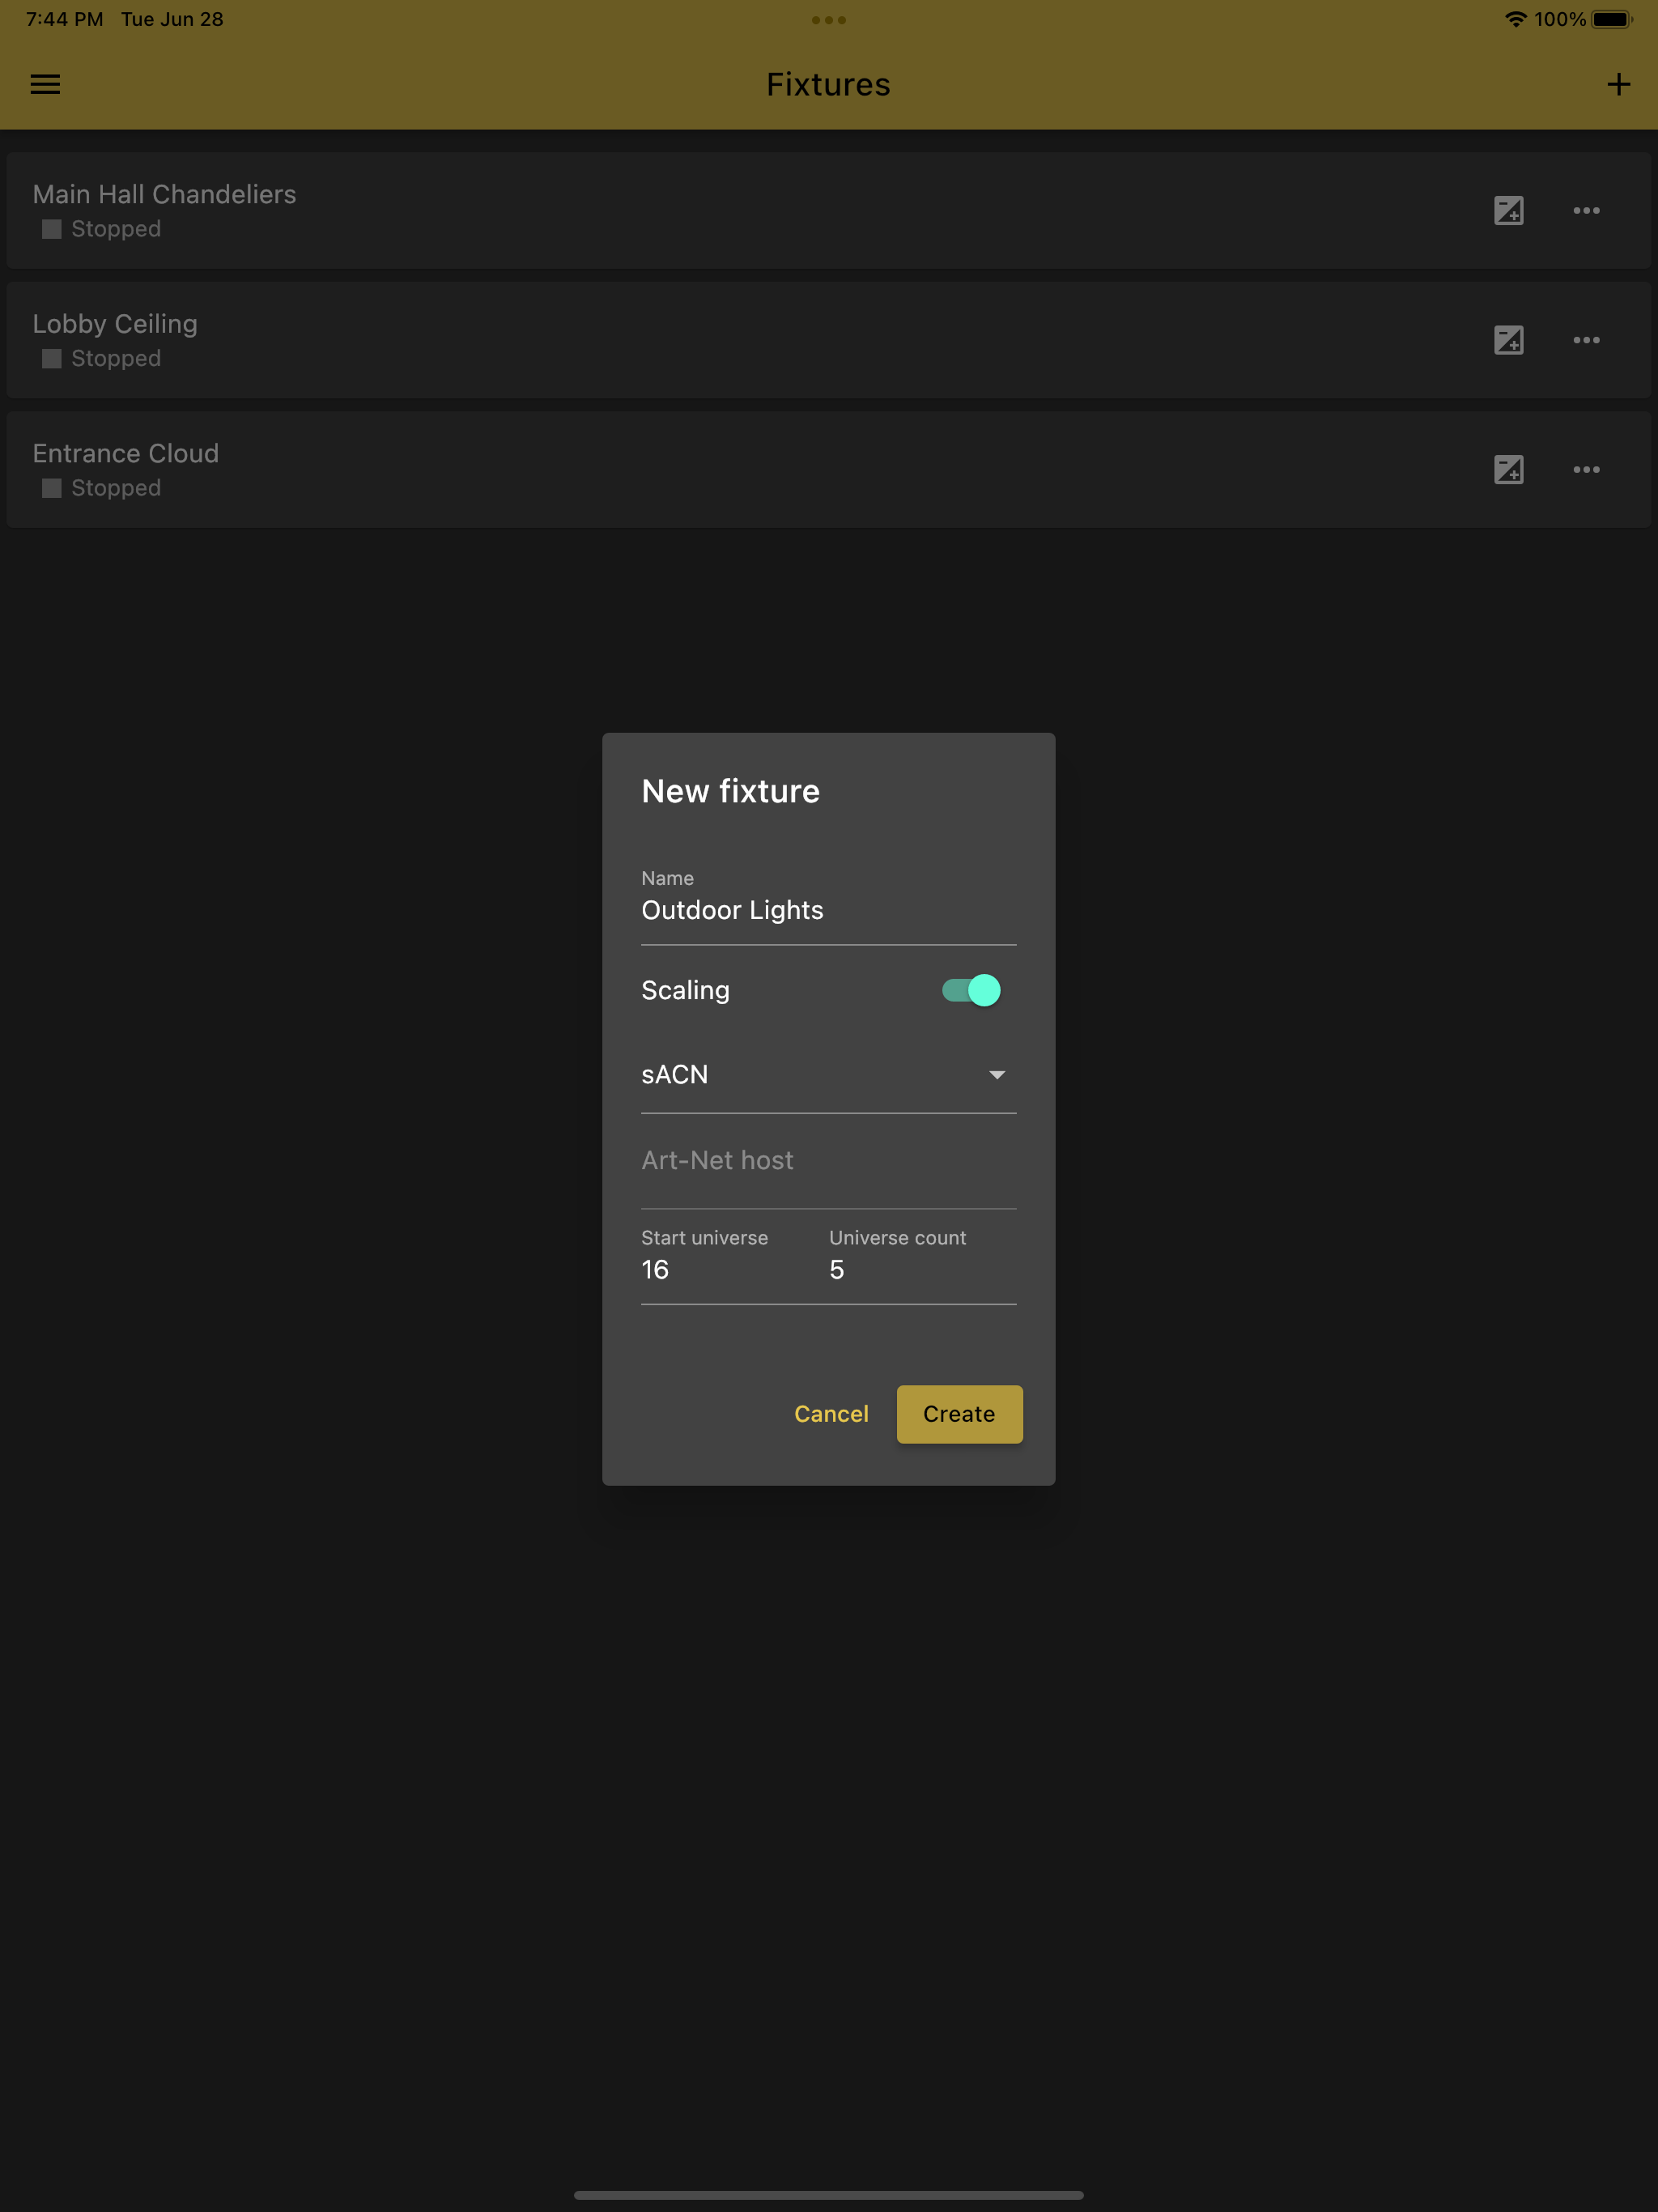Open the hamburger navigation menu
This screenshot has height=2212, width=1658.
coord(45,85)
